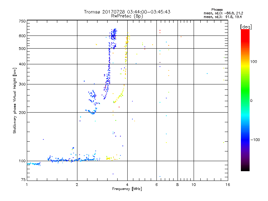Click the x-axis tick label '4'
Viewport: 268px width, 201px height.
127,185
